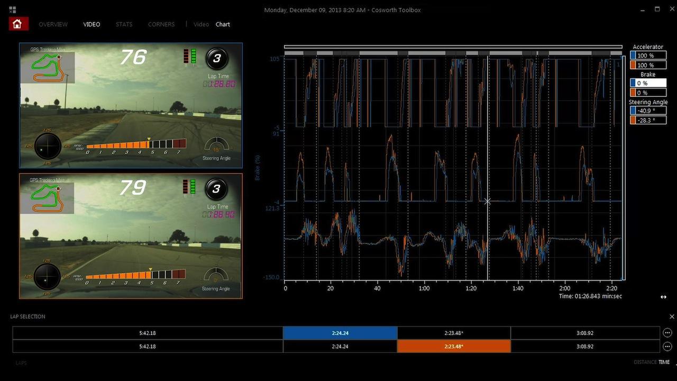Viewport: 677px width, 381px height.
Task: Open the Stats tab
Action: (x=124, y=24)
